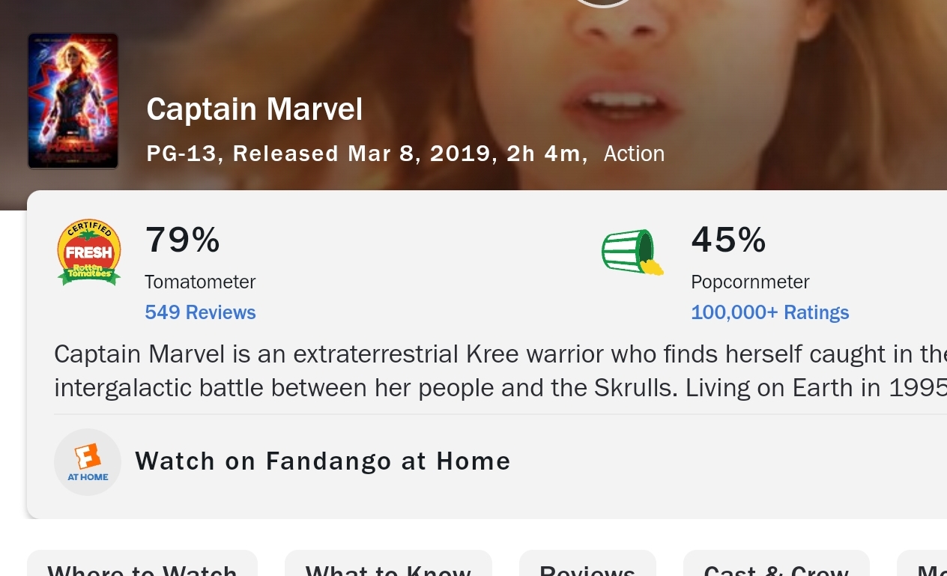Click the Popcornmeter label
This screenshot has width=947, height=576.
[x=750, y=282]
